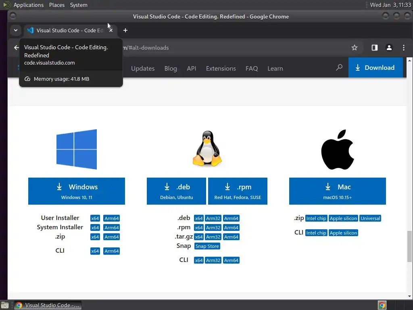Click the Apple logo image

click(x=338, y=149)
